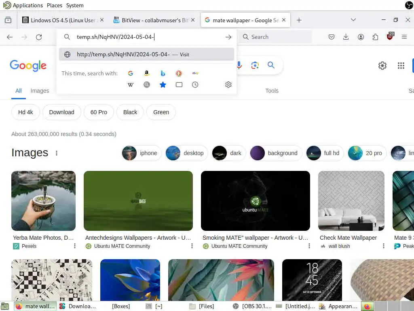414x311 pixels.
Task: Click into the Firefox Search box
Action: (276, 37)
